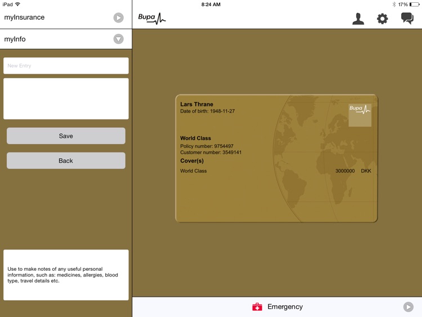This screenshot has width=422, height=317.
Task: Open the myInsurance section
Action: click(x=66, y=17)
